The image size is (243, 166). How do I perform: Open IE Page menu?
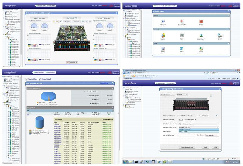tap(224, 78)
